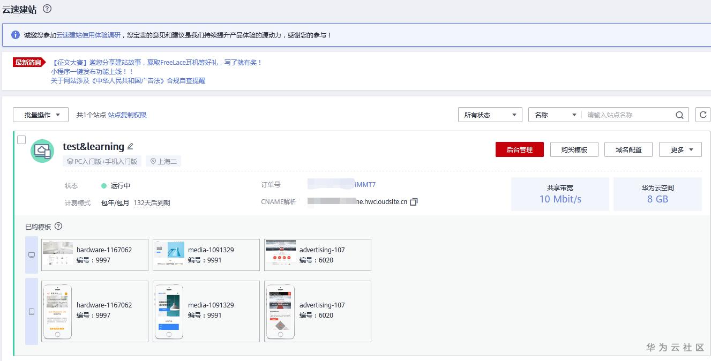Screen dimensions: 711x361
Task: Click the search magnifier icon
Action: pos(679,115)
